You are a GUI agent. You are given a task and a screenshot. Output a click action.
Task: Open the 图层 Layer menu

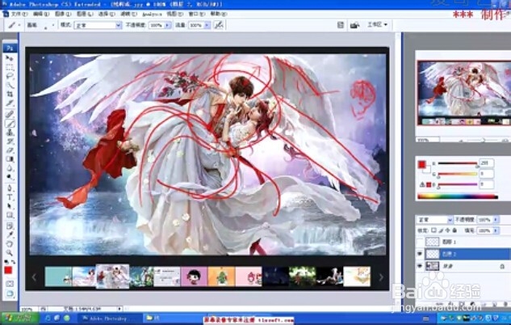click(85, 14)
